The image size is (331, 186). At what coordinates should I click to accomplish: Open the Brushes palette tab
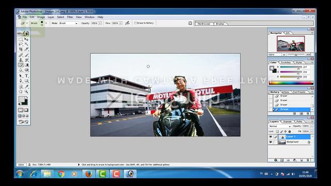pyautogui.click(x=220, y=24)
